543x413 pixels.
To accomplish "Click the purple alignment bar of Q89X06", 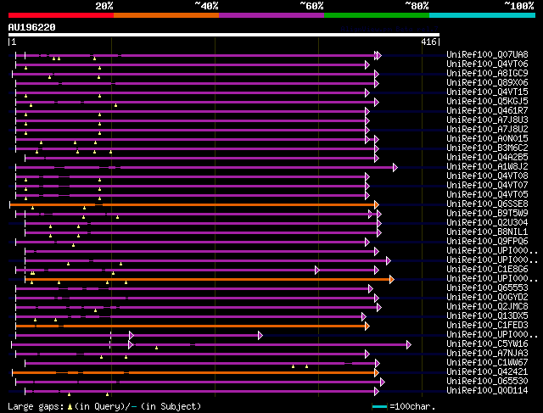I will [197, 83].
